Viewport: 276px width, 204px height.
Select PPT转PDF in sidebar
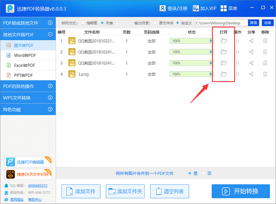tap(28, 75)
